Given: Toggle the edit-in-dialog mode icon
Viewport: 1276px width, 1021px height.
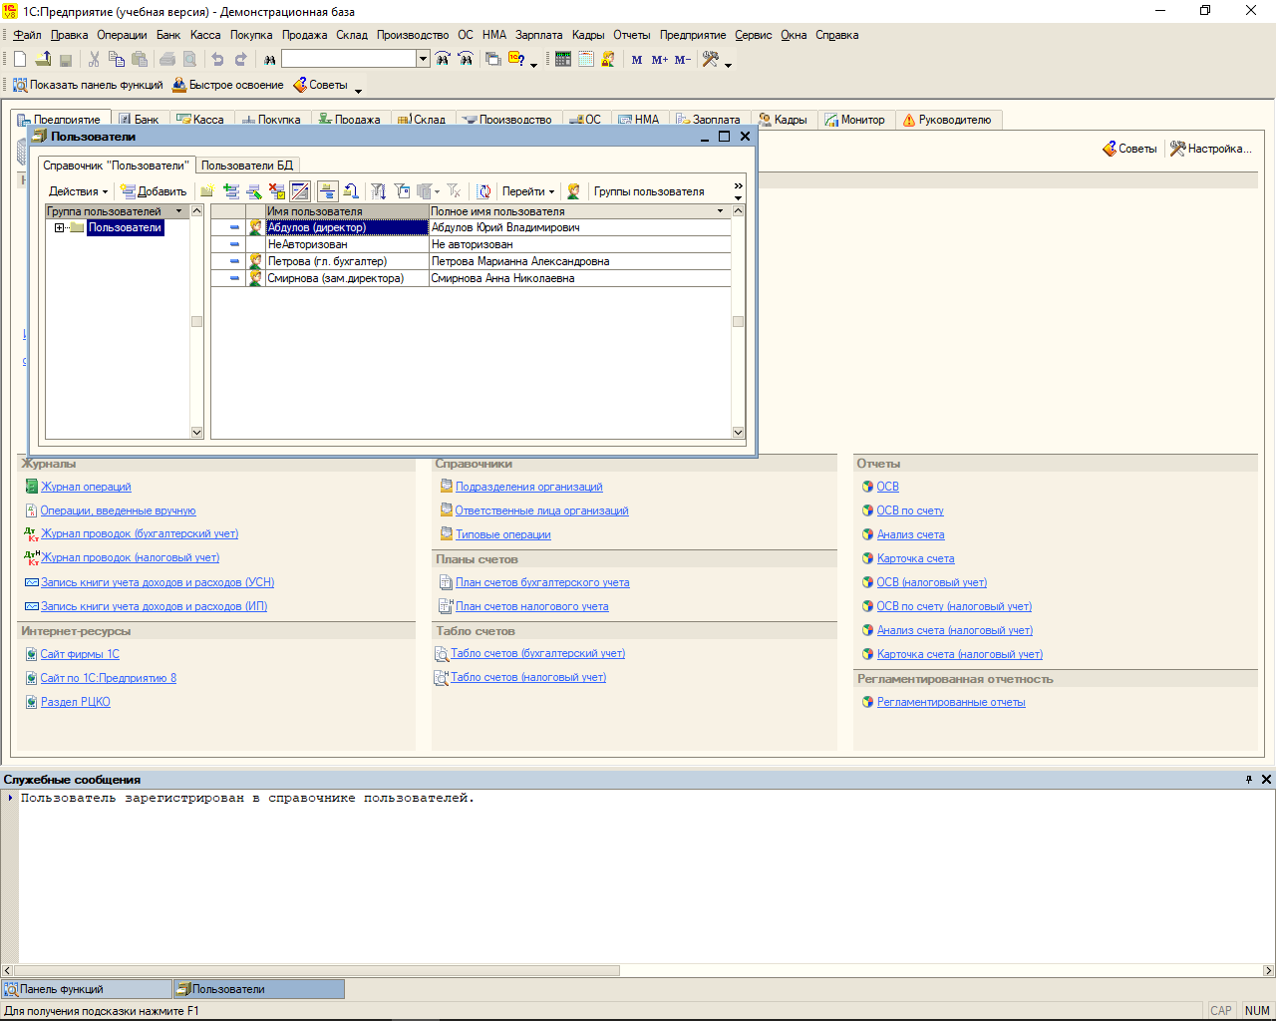Looking at the screenshot, I should [300, 191].
